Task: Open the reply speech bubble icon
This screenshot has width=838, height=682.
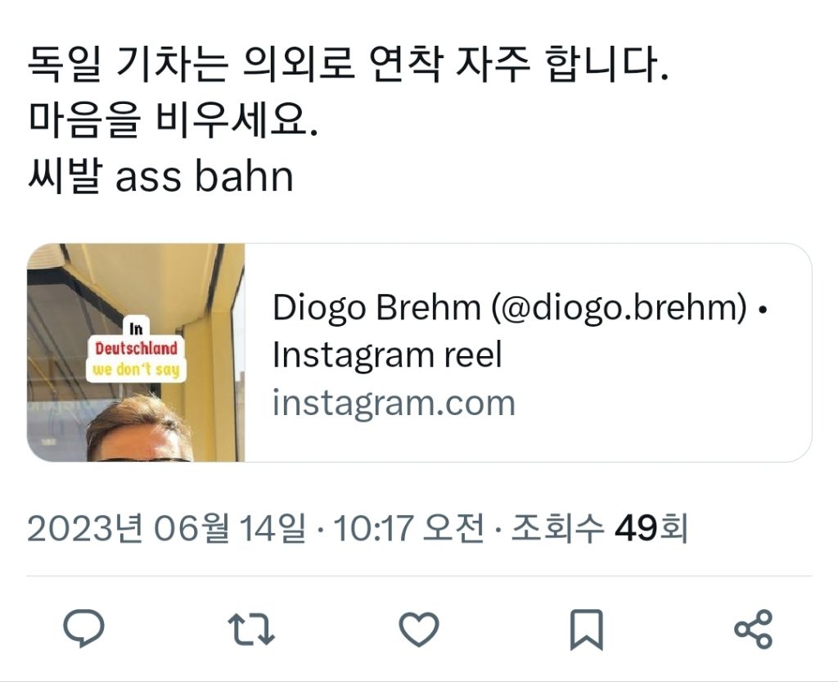Action: pyautogui.click(x=83, y=629)
